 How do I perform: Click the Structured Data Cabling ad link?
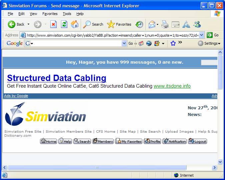click(57, 78)
